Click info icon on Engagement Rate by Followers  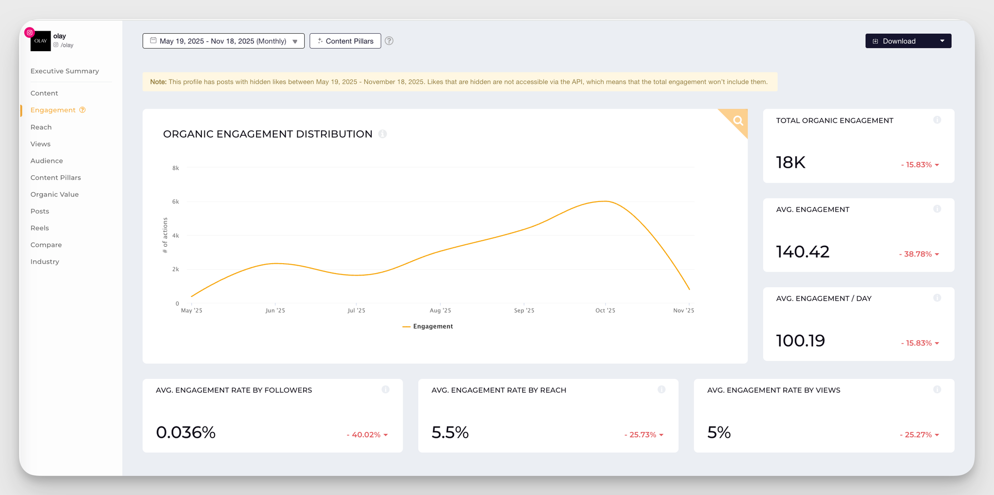click(385, 390)
